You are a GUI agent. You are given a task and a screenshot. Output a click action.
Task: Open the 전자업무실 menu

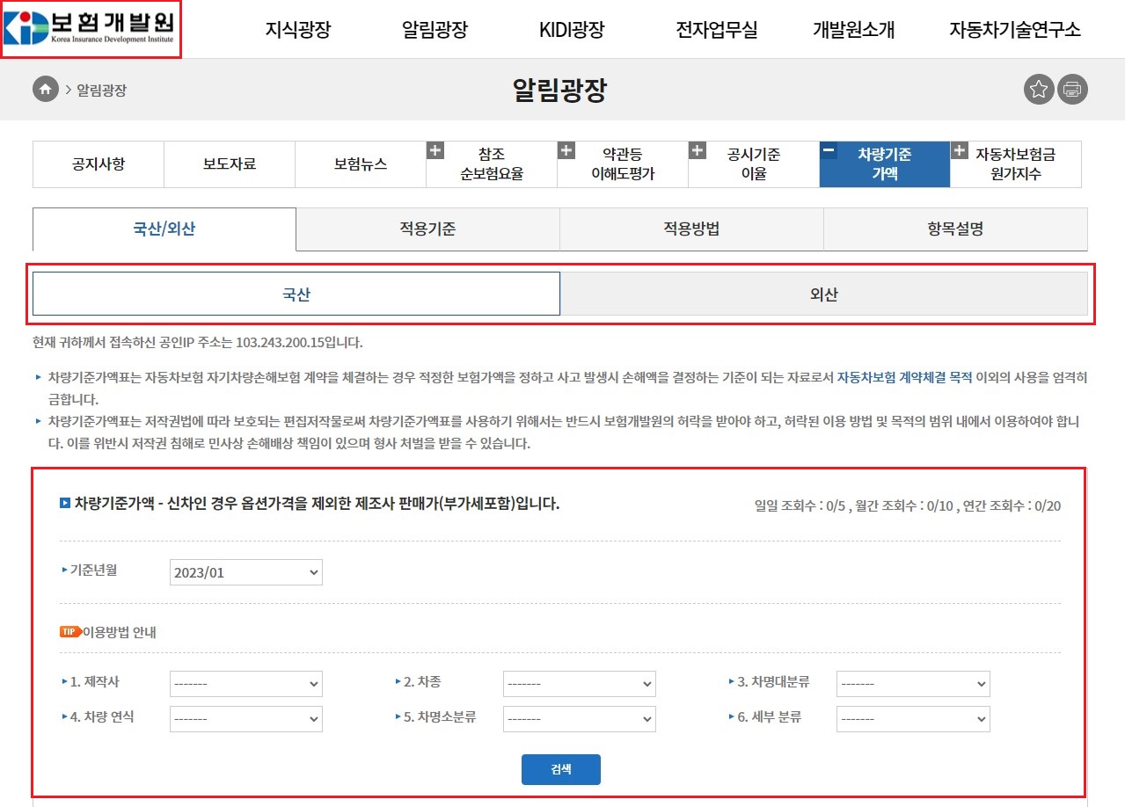(715, 29)
